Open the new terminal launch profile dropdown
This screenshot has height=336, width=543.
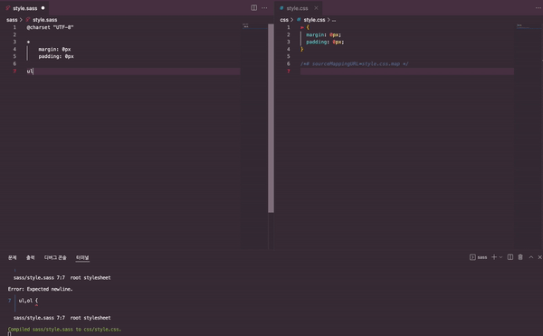[x=500, y=257]
